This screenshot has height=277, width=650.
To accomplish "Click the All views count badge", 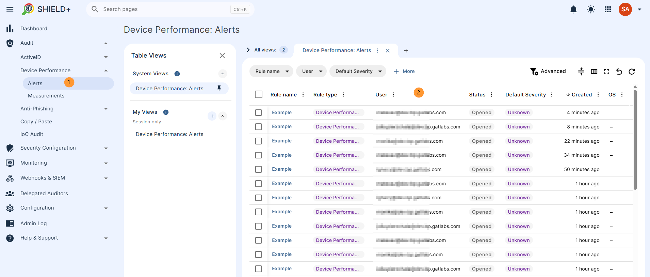I will 283,50.
